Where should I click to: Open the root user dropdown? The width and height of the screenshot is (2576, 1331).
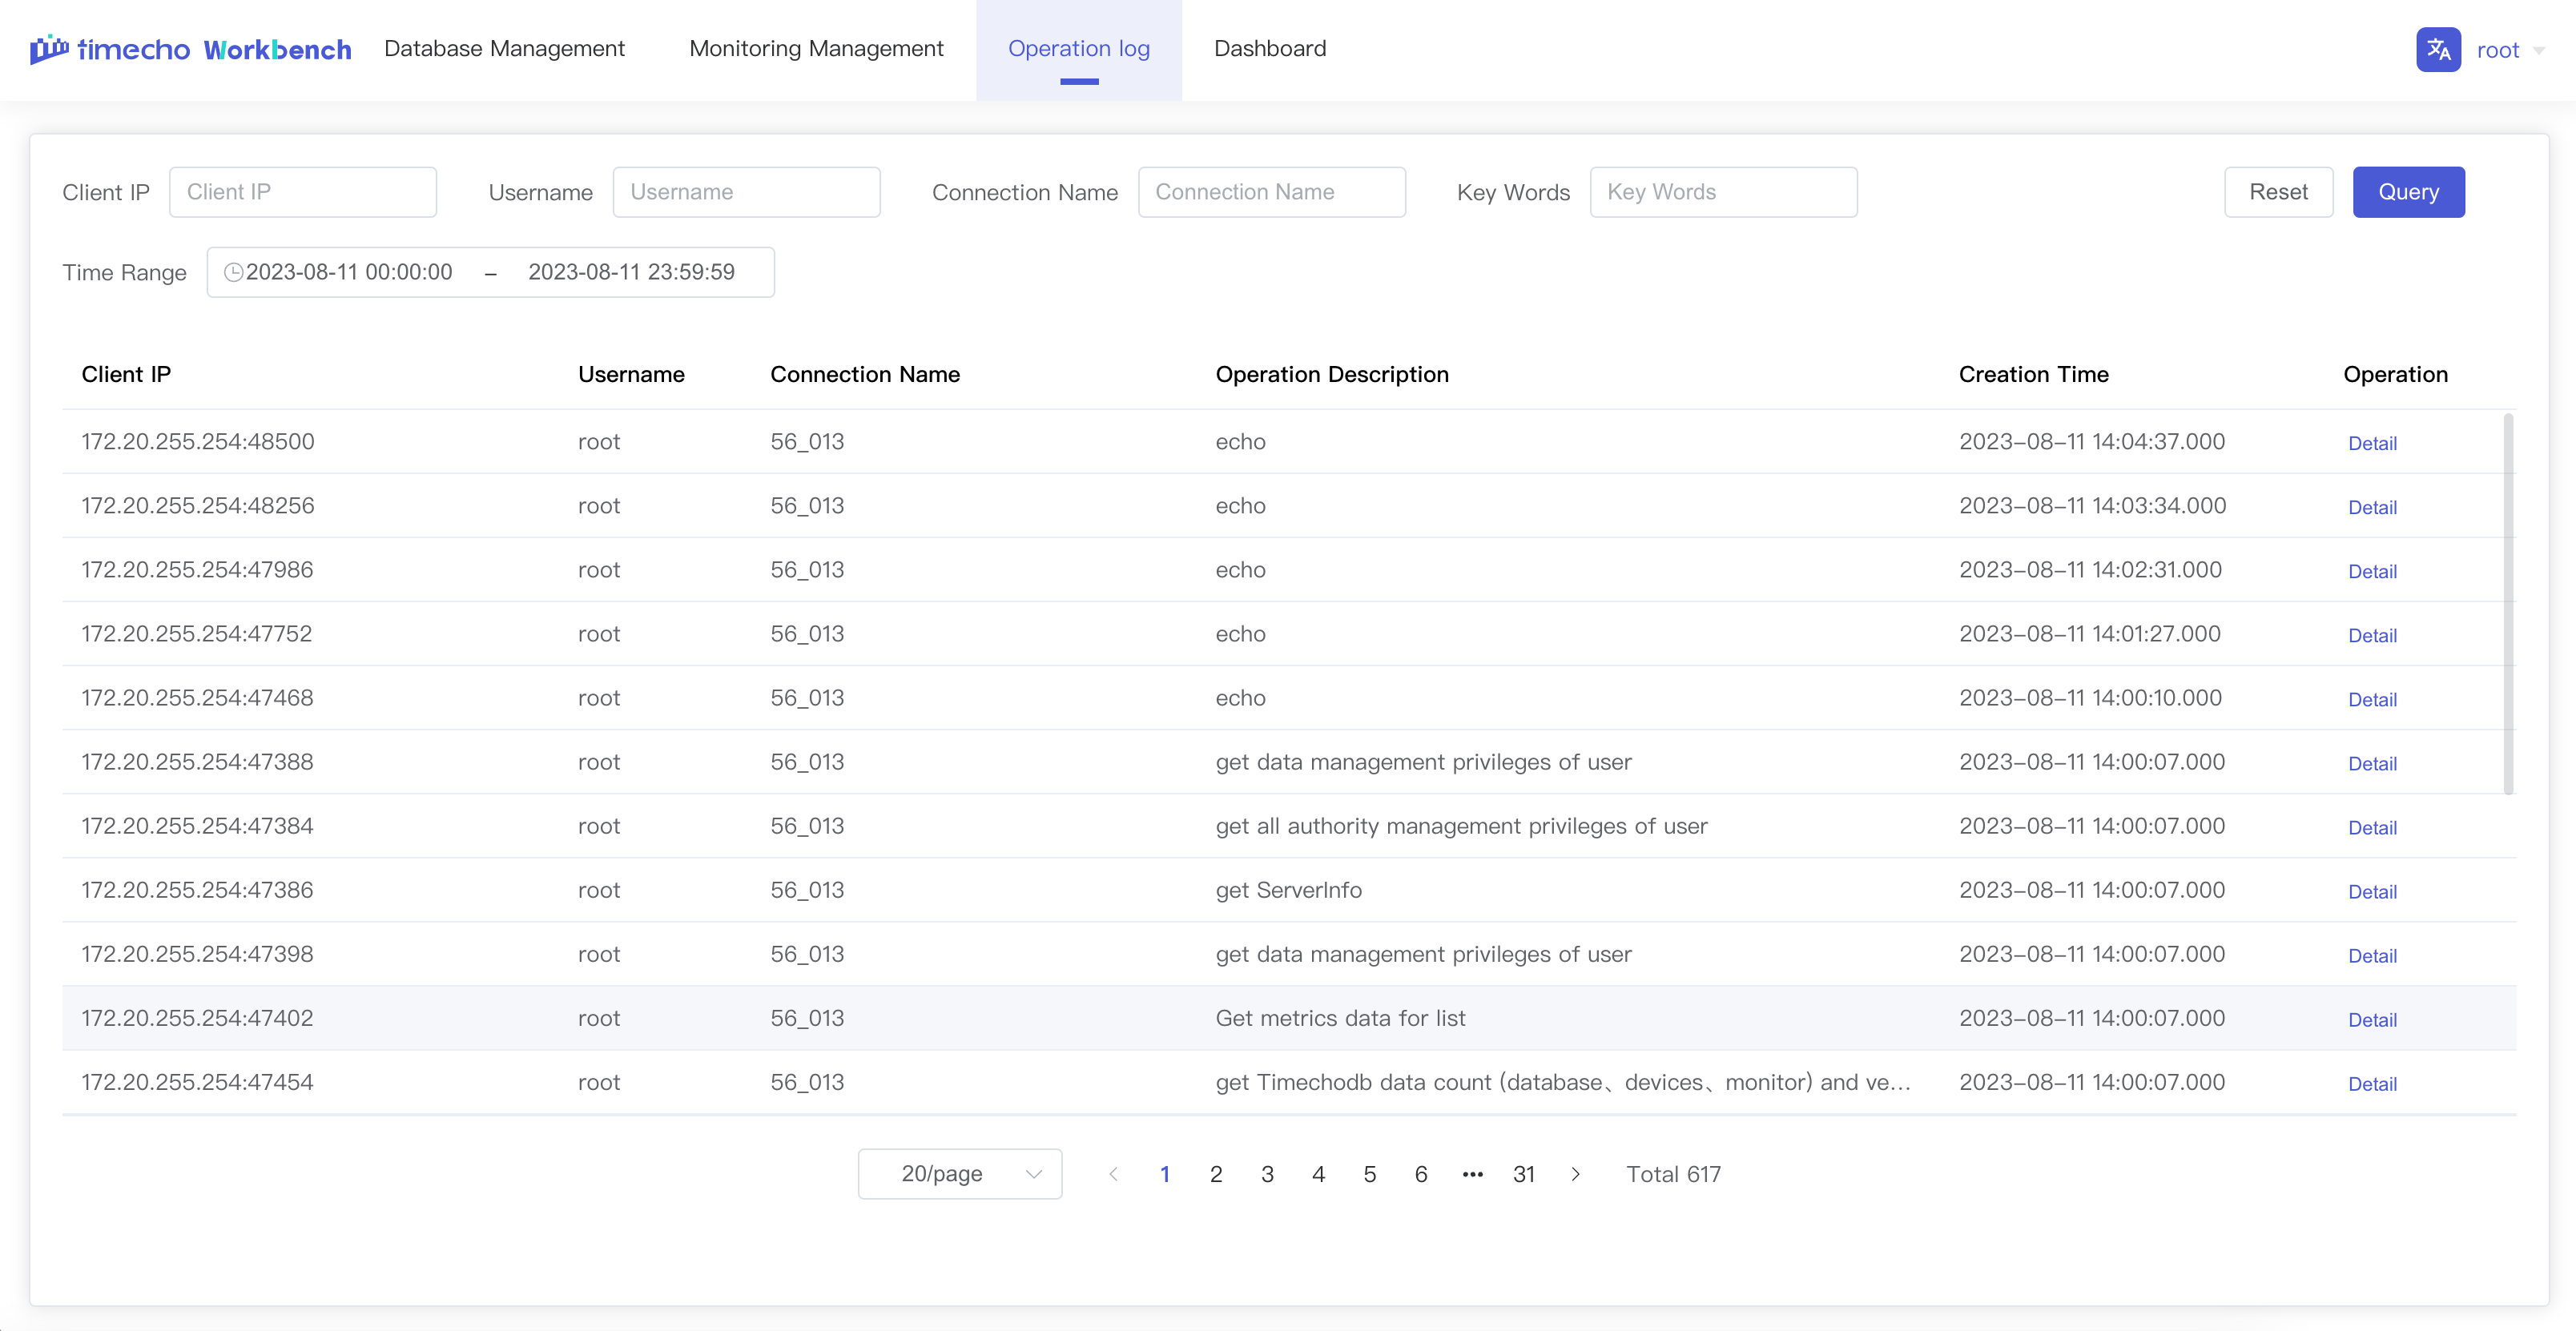tap(2510, 50)
